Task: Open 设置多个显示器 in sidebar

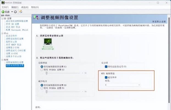Action: tap(14, 56)
